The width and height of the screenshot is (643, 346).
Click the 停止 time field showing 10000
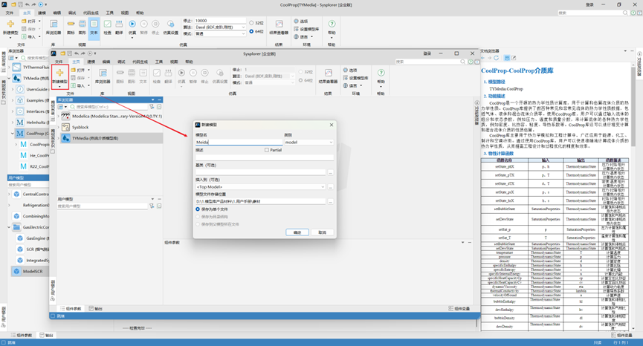coord(220,21)
